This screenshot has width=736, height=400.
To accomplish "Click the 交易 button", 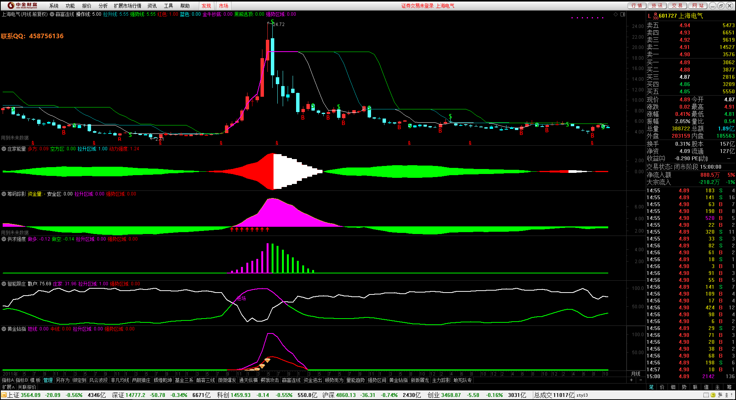I will (x=677, y=6).
